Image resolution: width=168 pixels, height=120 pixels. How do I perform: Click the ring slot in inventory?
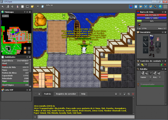(x=146, y=51)
